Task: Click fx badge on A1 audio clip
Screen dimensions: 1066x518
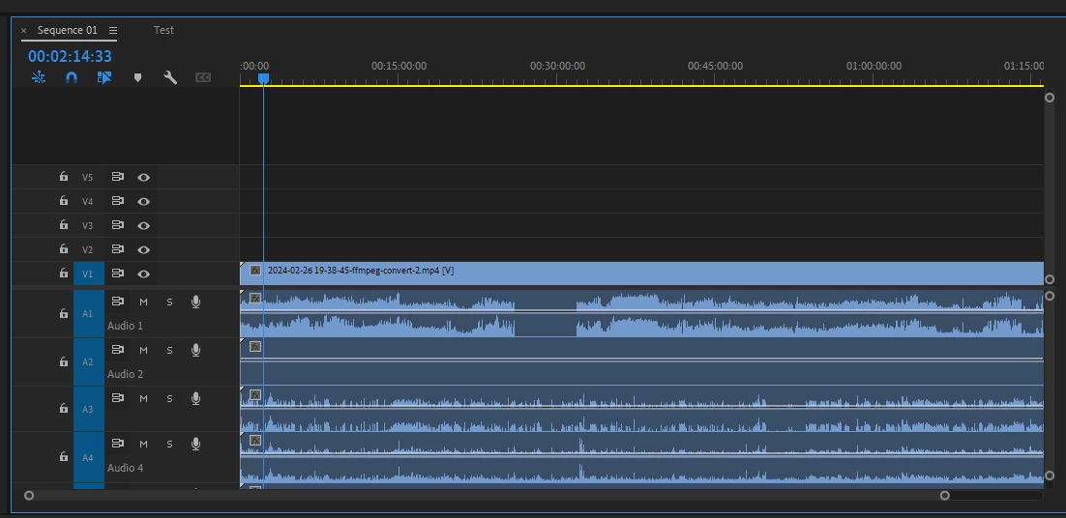Action: click(x=255, y=298)
